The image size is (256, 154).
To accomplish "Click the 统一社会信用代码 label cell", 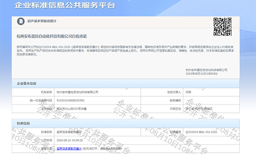I will coord(33,101).
